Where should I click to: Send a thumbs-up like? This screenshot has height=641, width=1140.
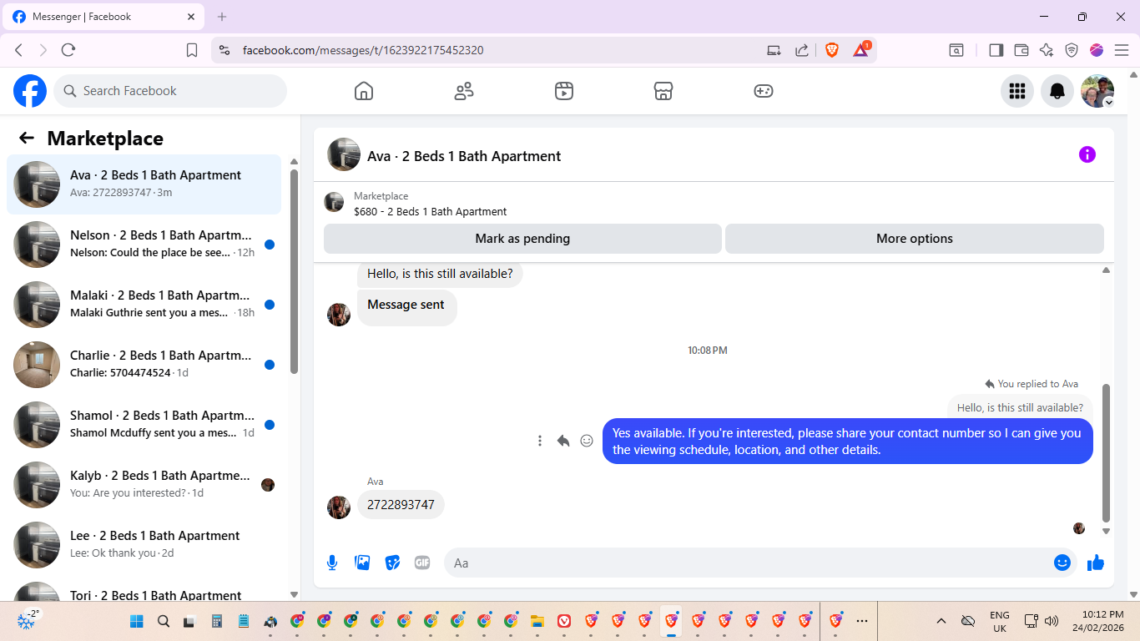click(x=1096, y=563)
